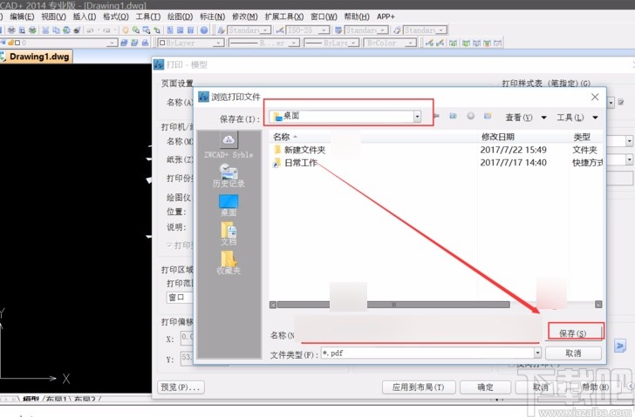Image resolution: width=635 pixels, height=417 pixels.
Task: Click the Delete icon in browse dialog
Action: [x=471, y=117]
